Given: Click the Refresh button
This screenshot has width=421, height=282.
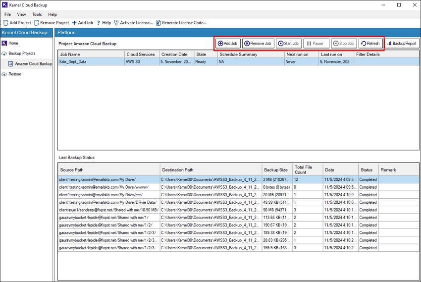Looking at the screenshot, I should coord(370,44).
